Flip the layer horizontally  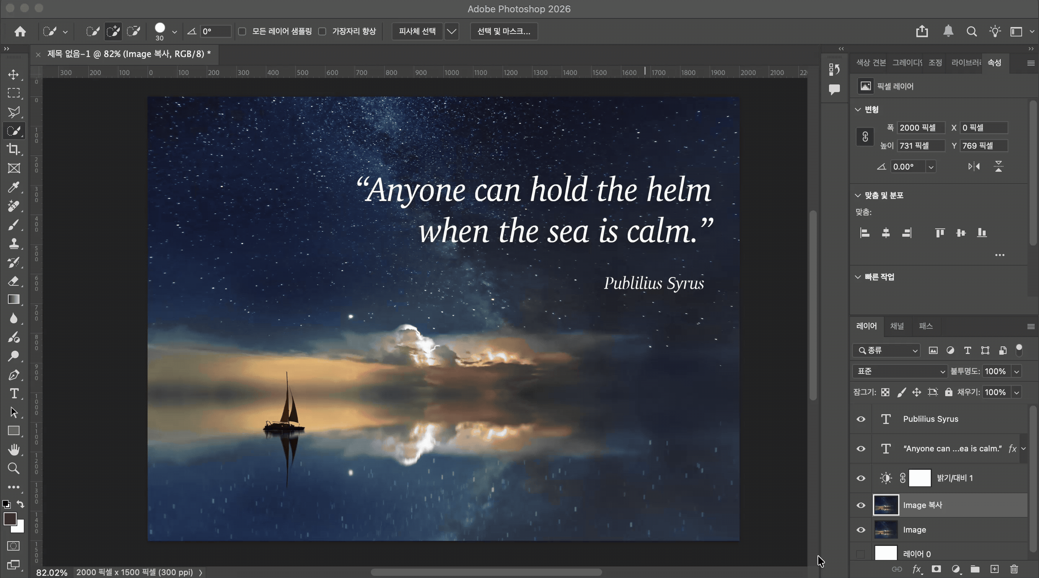(974, 167)
